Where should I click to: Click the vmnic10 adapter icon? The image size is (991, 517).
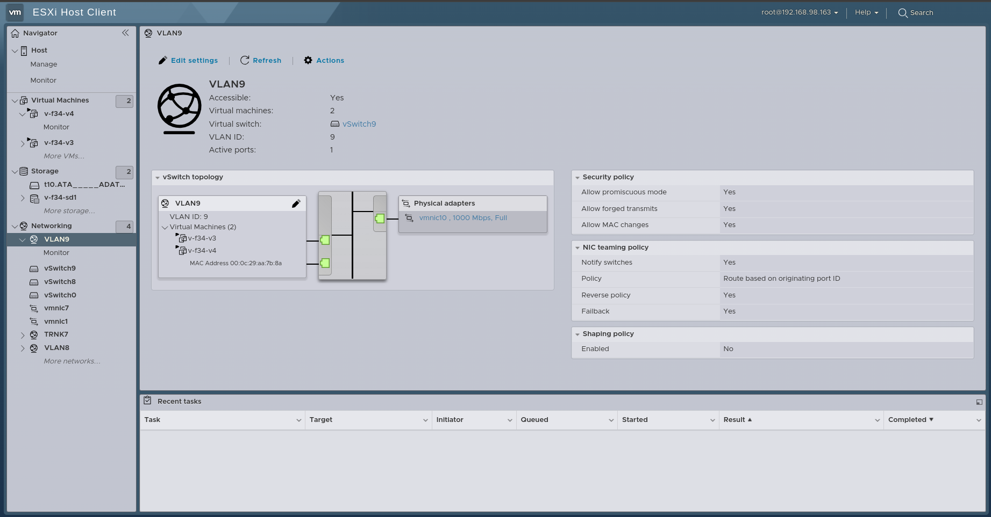pos(409,218)
